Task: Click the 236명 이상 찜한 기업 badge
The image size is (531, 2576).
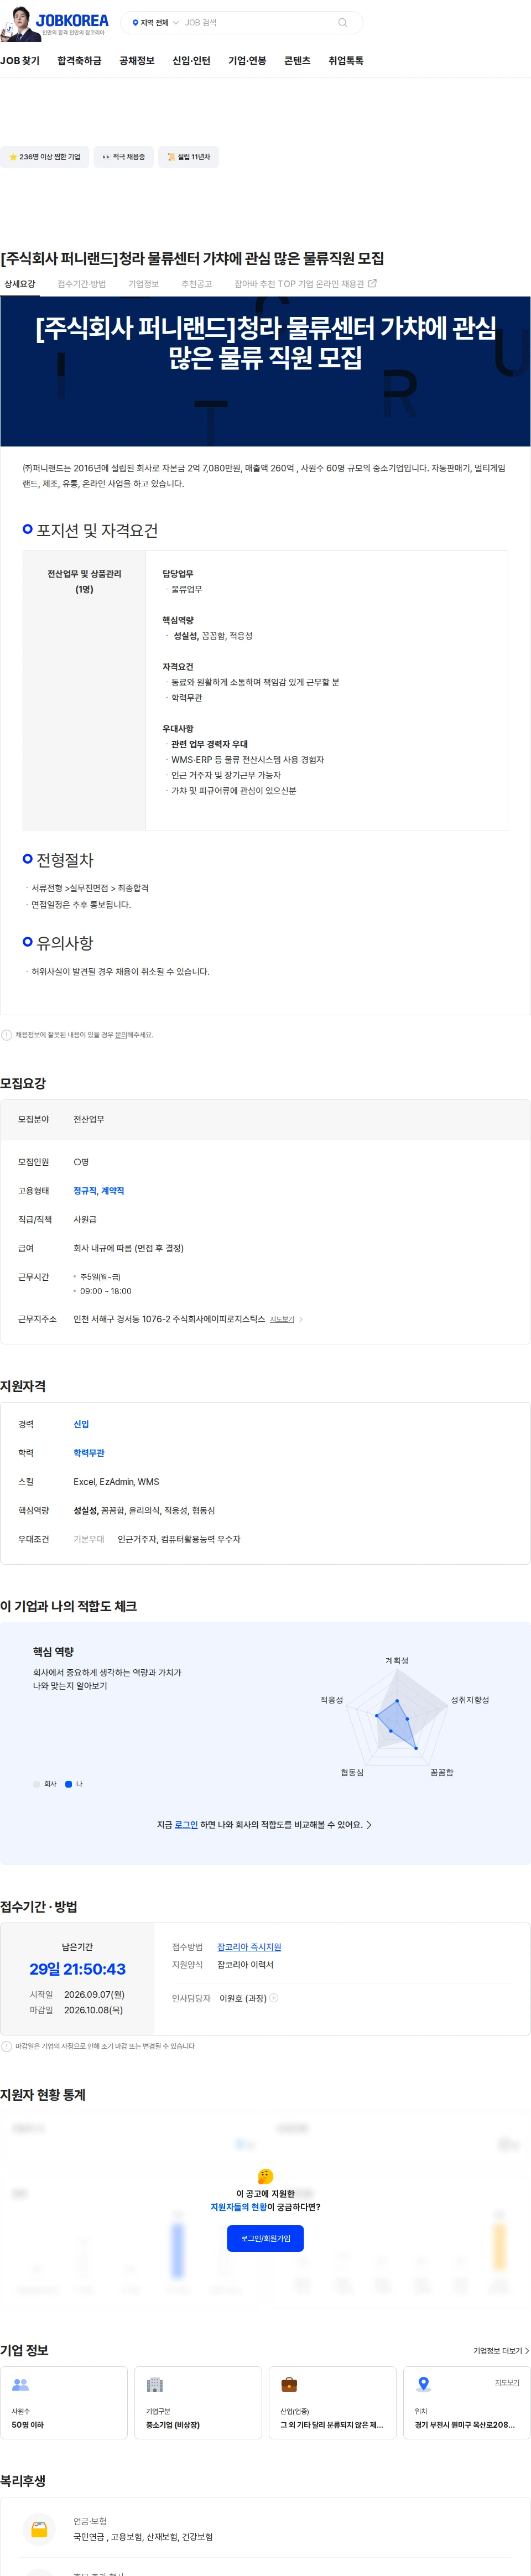Action: click(45, 157)
